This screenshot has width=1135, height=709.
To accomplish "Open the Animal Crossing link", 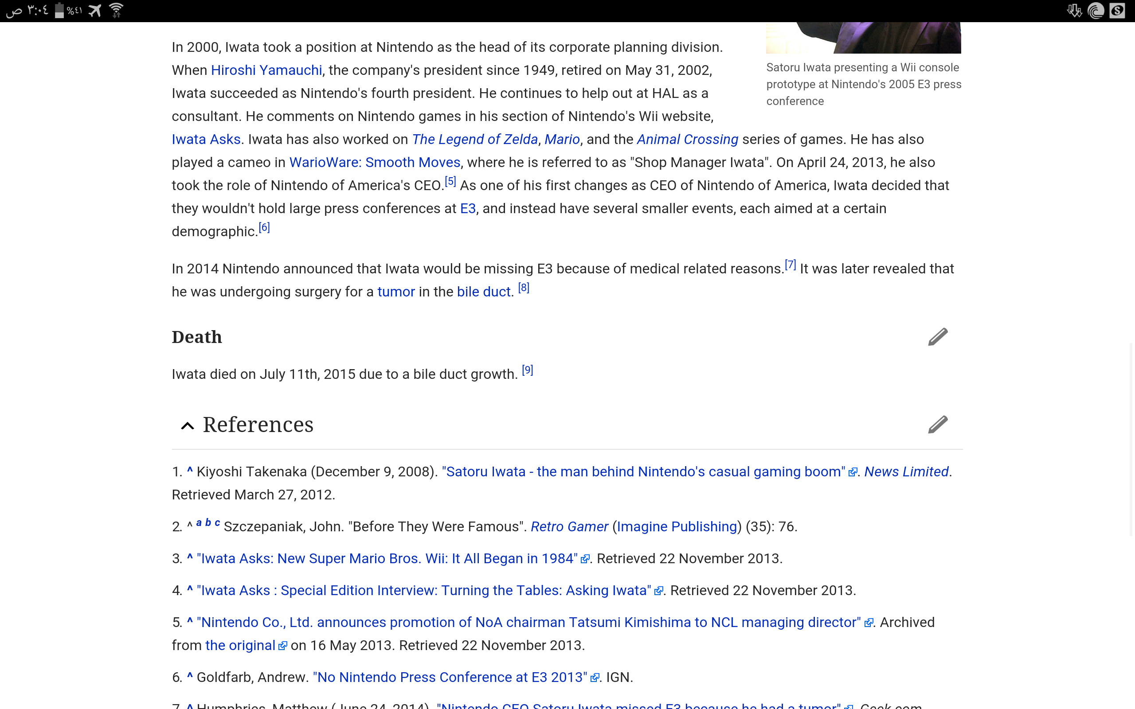I will 687,139.
